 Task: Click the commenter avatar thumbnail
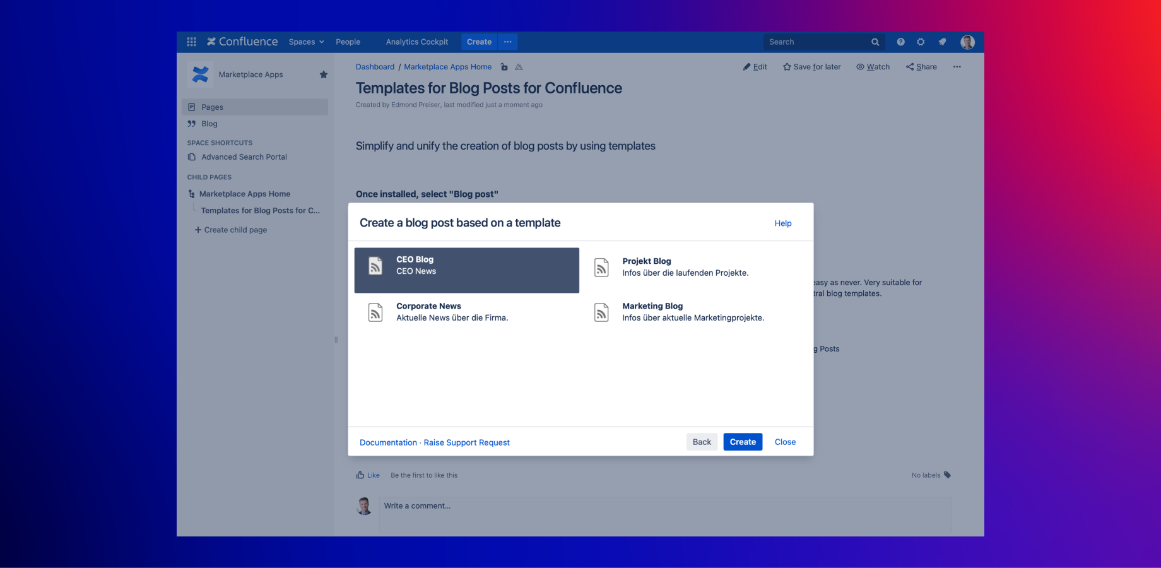[365, 506]
